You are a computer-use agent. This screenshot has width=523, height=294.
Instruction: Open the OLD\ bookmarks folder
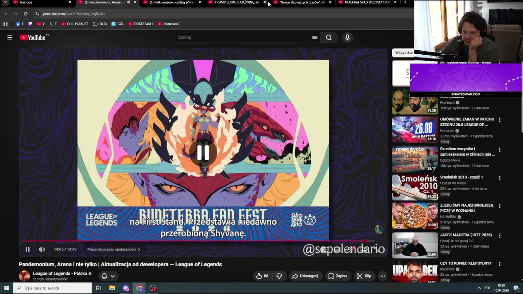tap(100, 24)
